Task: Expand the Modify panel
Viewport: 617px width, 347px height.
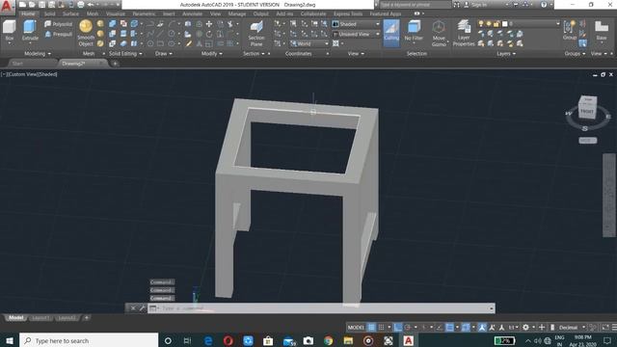Action: pyautogui.click(x=212, y=54)
